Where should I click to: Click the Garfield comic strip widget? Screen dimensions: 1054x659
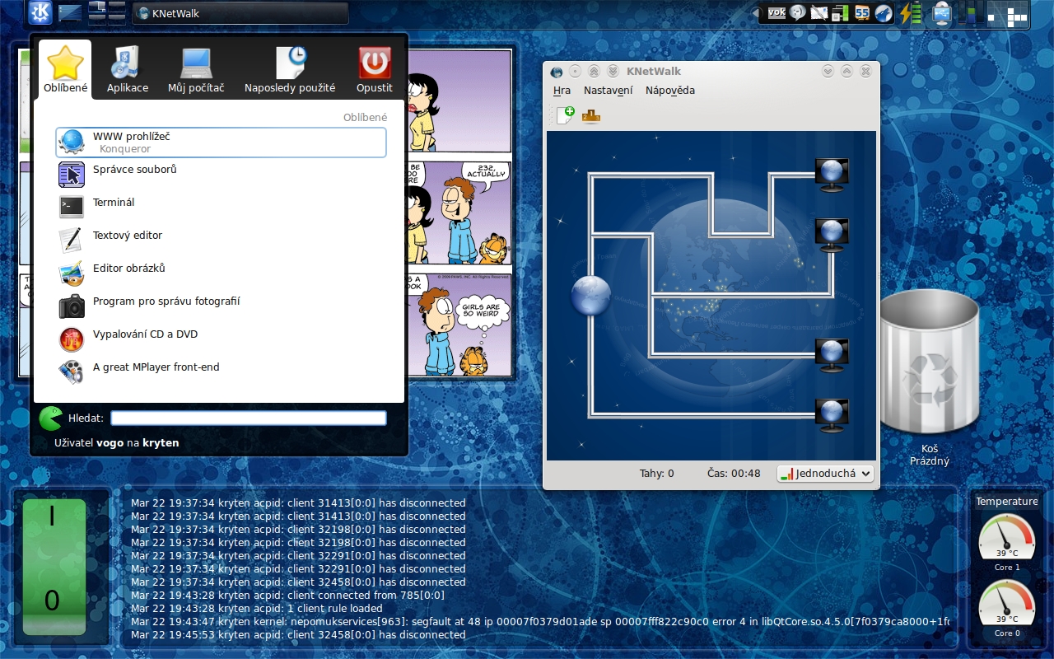click(459, 213)
